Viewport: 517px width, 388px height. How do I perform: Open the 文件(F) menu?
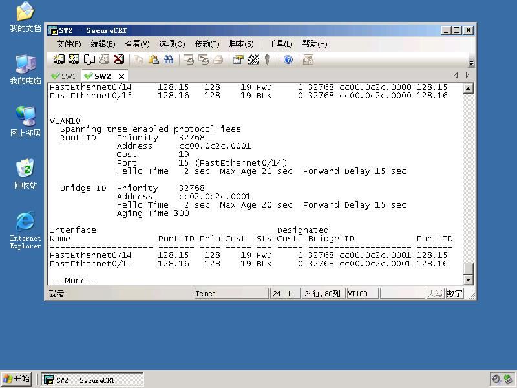(x=69, y=44)
